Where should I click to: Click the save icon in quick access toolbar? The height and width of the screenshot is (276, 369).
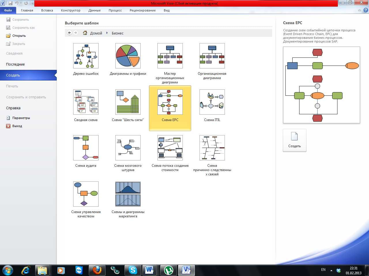pyautogui.click(x=10, y=3)
